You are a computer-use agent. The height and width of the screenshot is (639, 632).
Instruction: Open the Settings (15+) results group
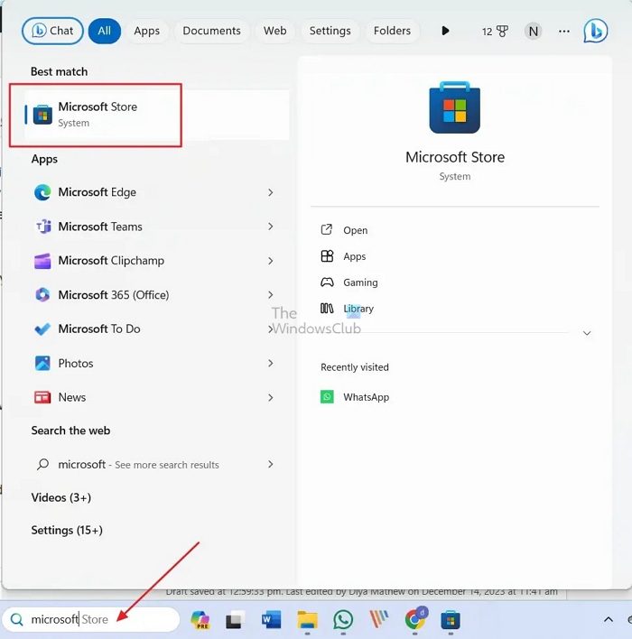pos(67,530)
